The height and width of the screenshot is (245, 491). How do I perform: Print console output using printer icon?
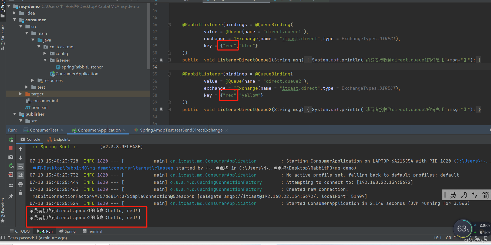[21, 184]
